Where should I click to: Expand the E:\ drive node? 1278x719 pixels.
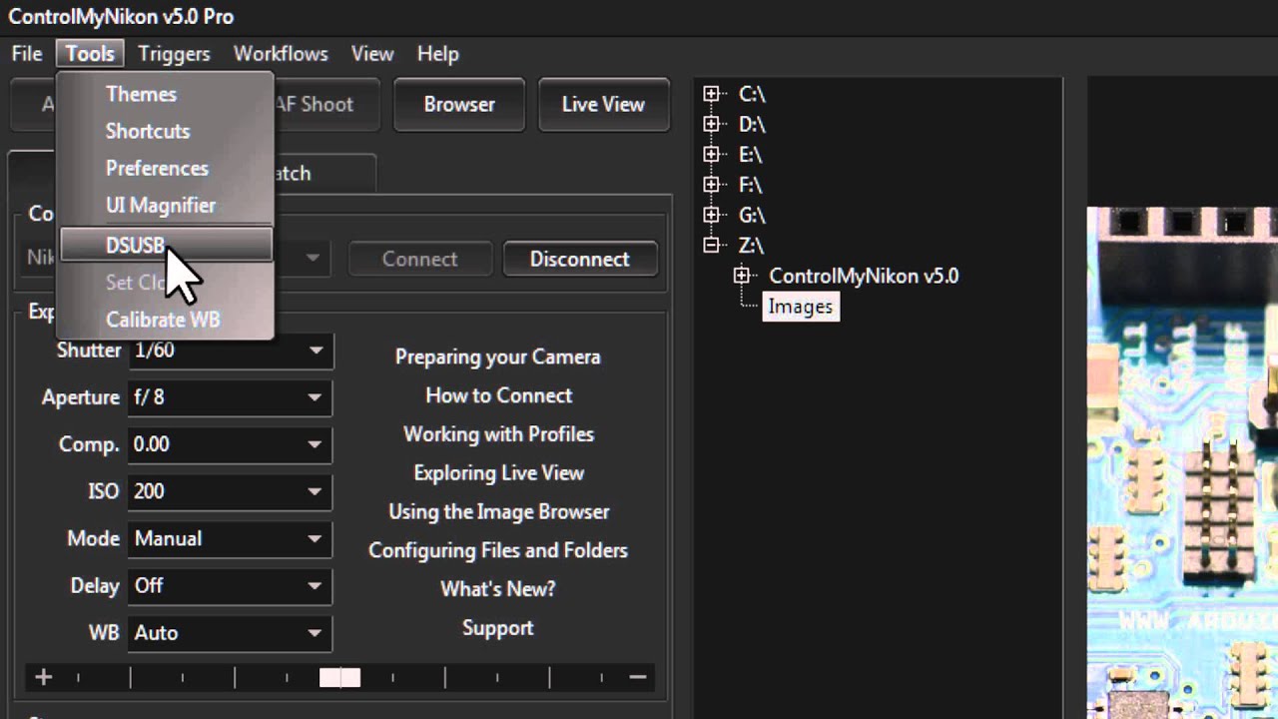pos(711,154)
